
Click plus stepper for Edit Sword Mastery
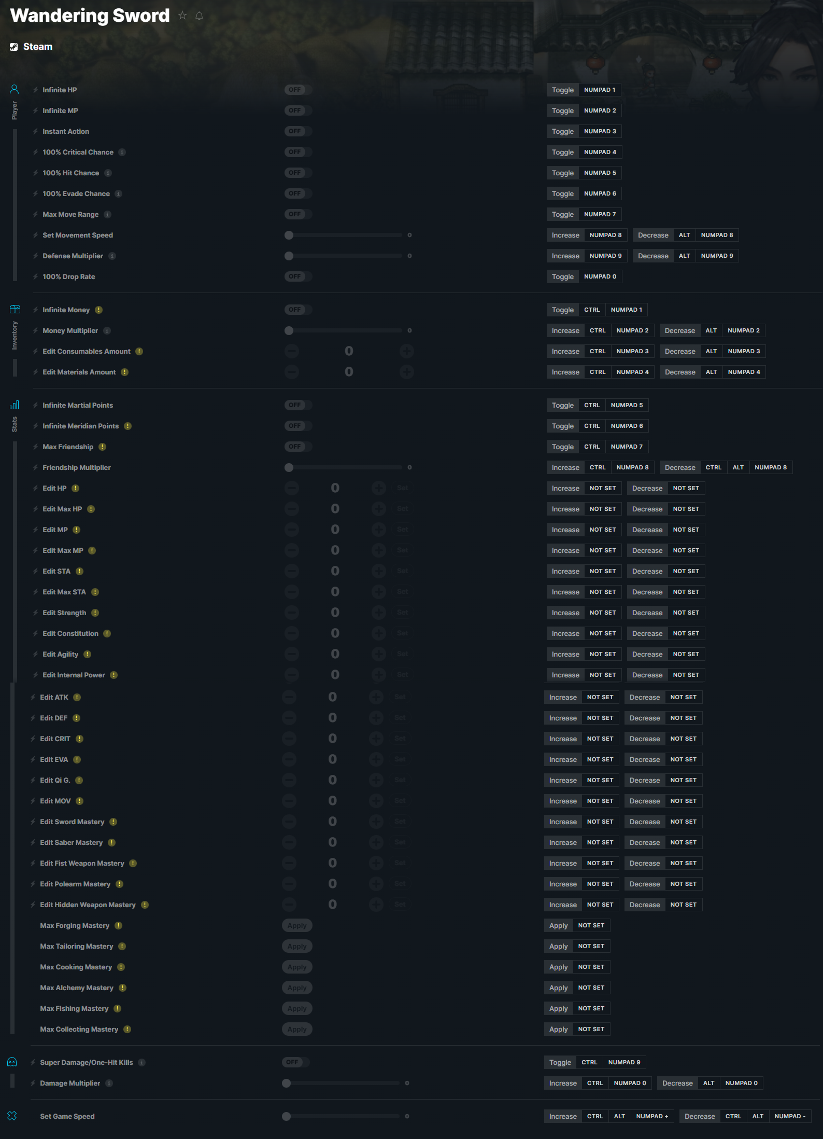click(x=376, y=822)
